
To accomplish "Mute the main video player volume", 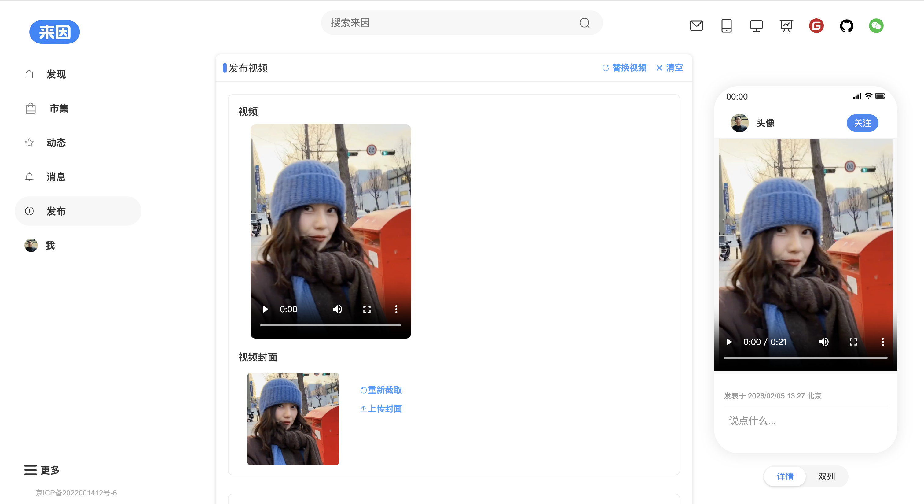I will click(x=337, y=309).
